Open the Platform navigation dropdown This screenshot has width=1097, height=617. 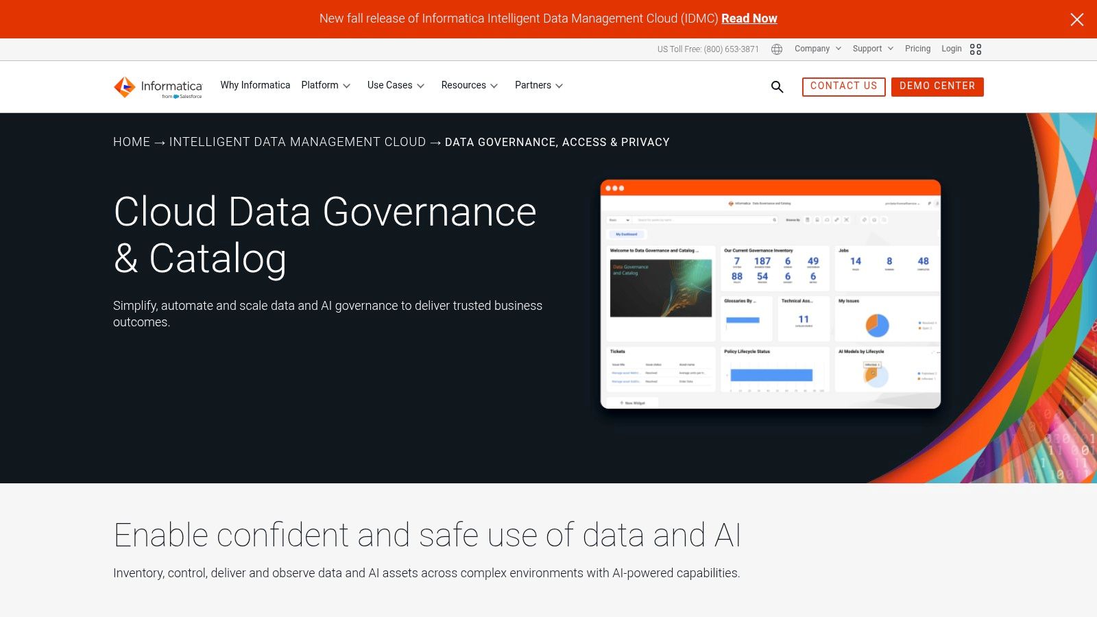320,85
